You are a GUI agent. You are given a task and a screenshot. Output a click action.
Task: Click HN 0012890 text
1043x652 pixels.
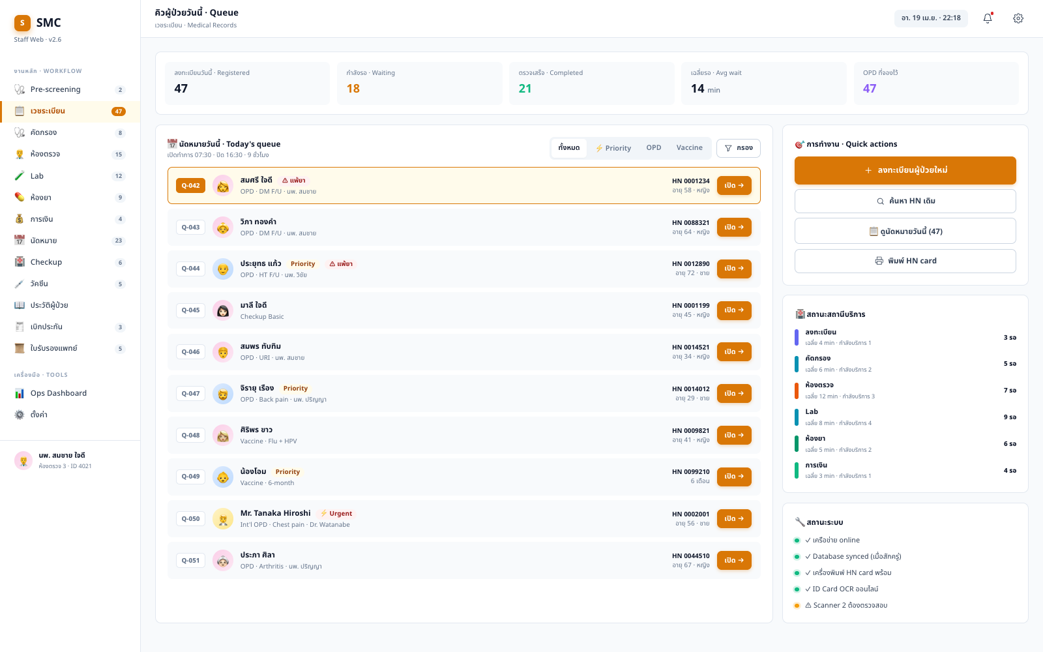click(691, 264)
